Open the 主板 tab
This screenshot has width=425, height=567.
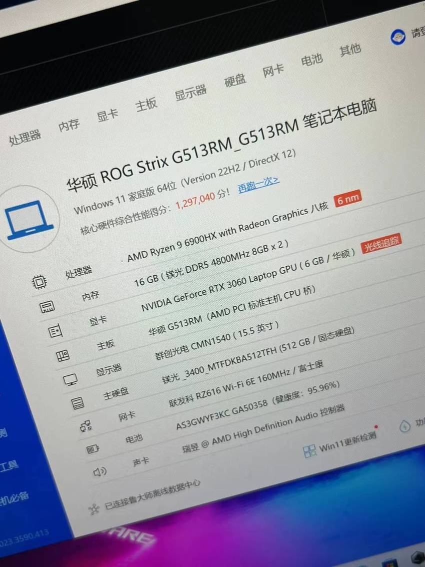tap(146, 105)
